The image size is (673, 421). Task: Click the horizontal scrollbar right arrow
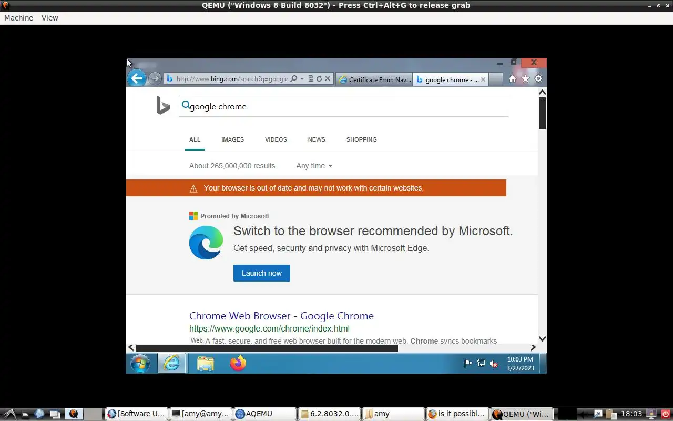click(x=533, y=347)
